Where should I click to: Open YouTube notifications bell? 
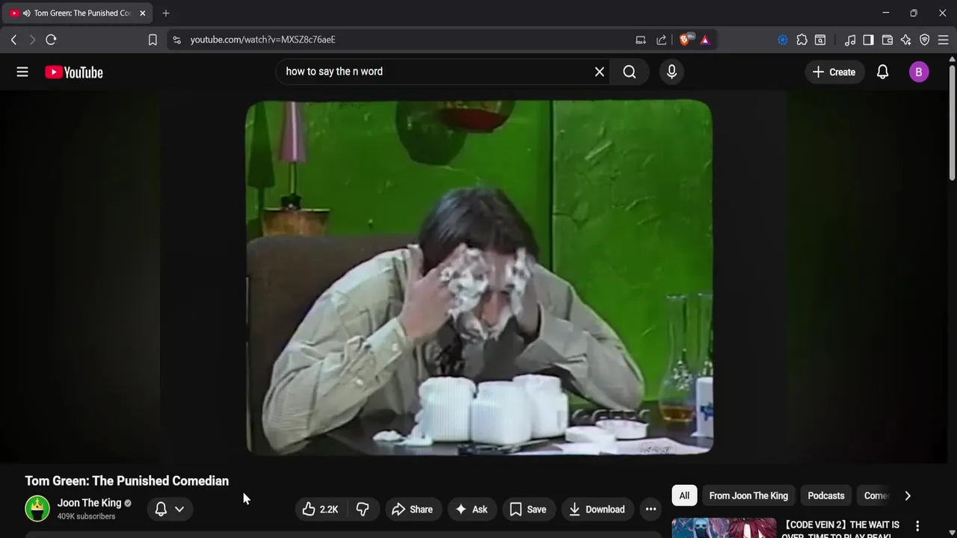click(x=883, y=72)
